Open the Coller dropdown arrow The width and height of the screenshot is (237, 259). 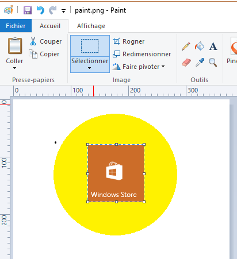14,68
